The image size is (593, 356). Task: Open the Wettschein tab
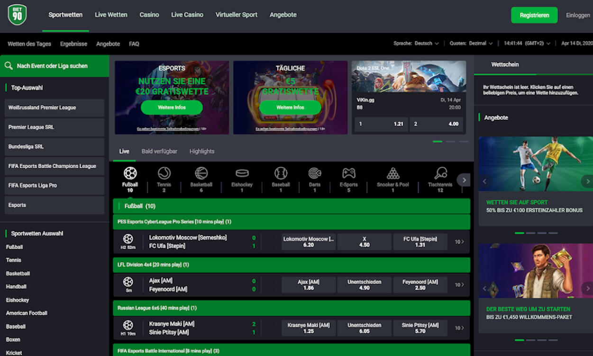pyautogui.click(x=505, y=64)
